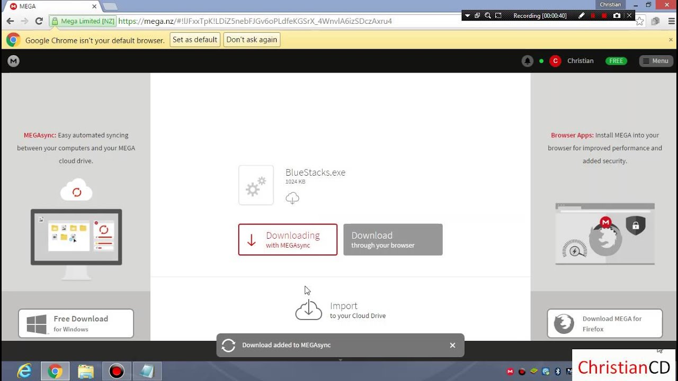
Task: Click the MEGAsync red label text
Action: (x=40, y=135)
